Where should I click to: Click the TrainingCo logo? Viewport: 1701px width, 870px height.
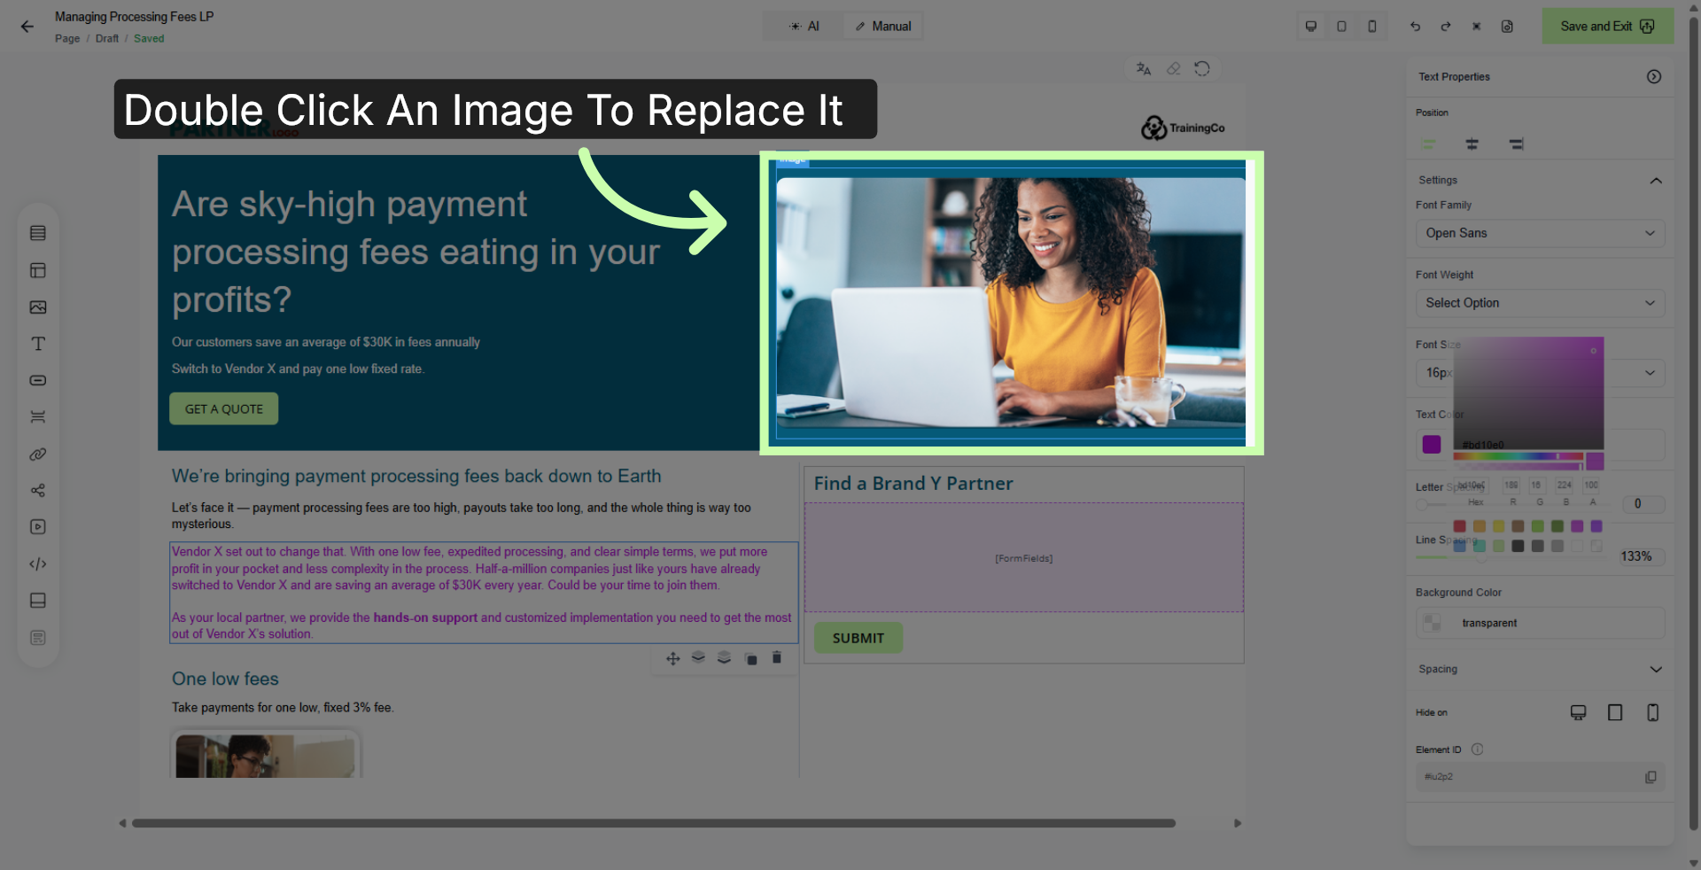pyautogui.click(x=1183, y=128)
